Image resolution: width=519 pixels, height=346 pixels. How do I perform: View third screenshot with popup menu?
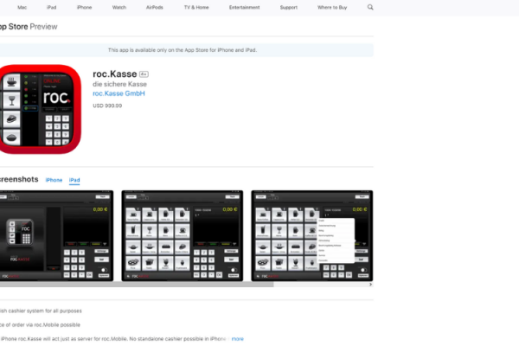tap(312, 236)
